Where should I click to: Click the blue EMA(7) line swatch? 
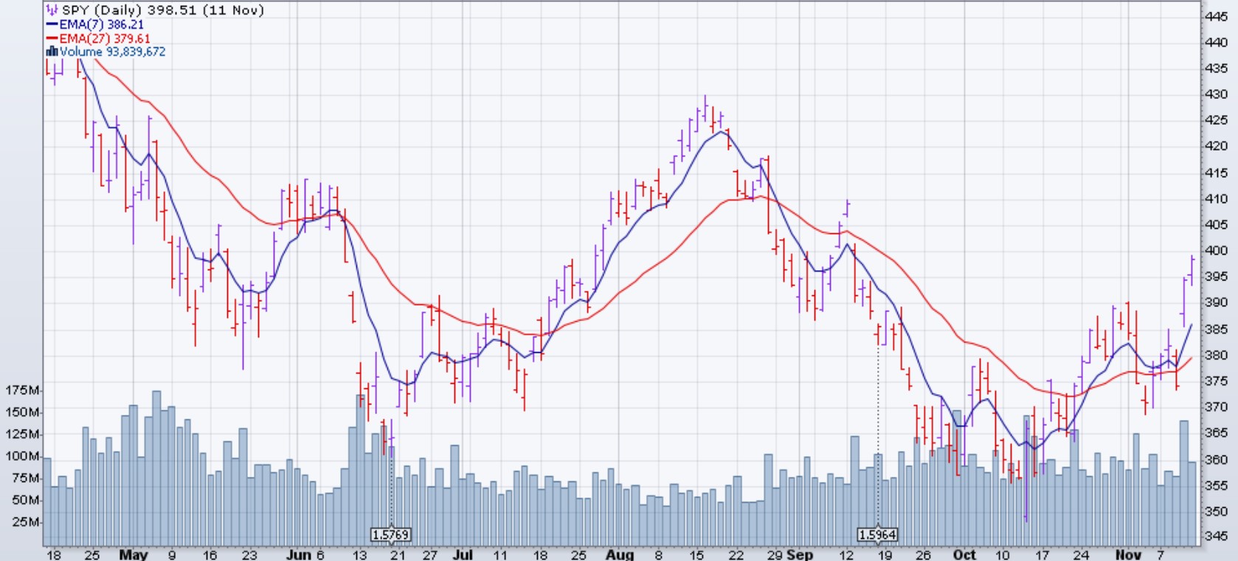point(52,24)
